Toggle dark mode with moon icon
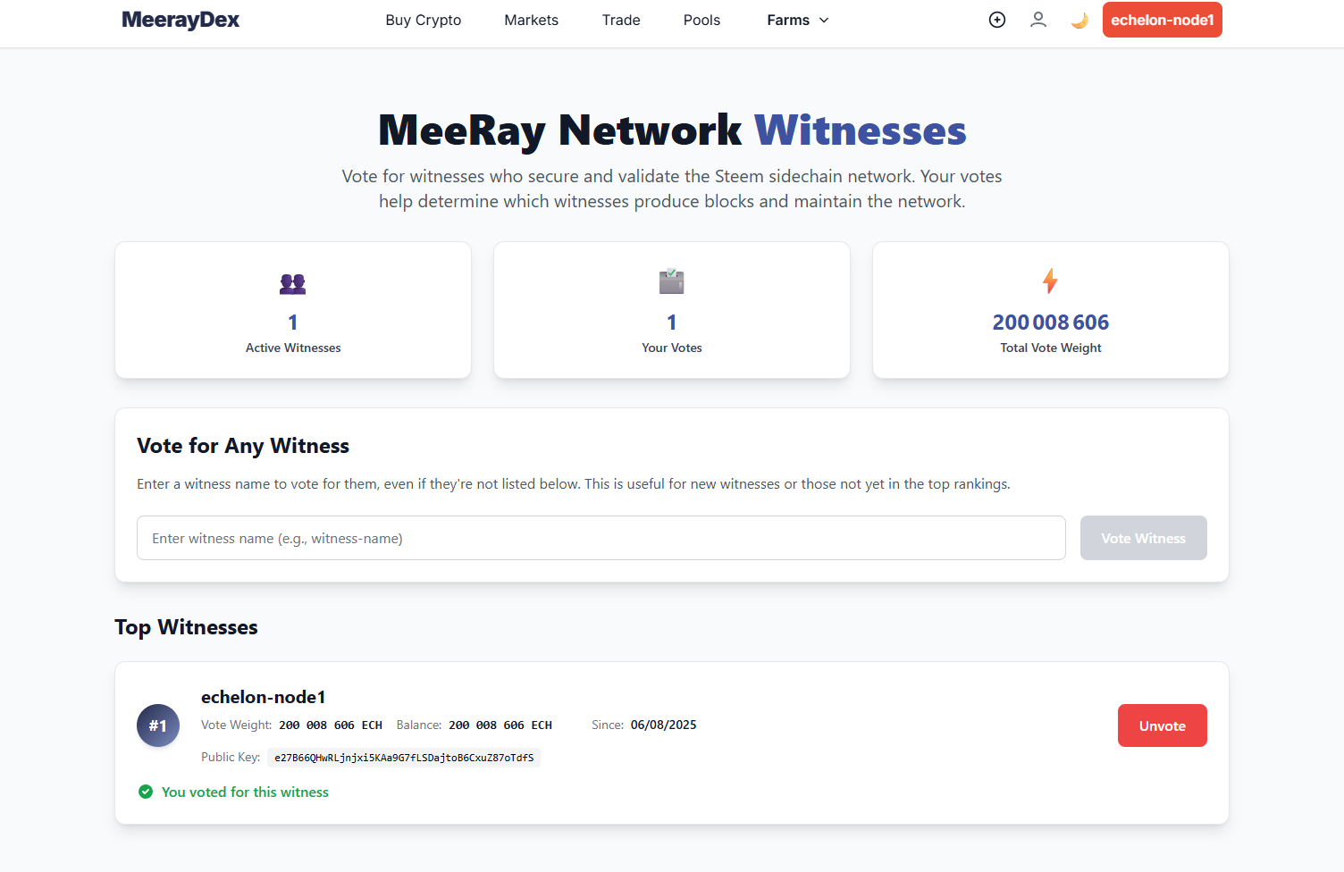The width and height of the screenshot is (1344, 872). pyautogui.click(x=1079, y=20)
